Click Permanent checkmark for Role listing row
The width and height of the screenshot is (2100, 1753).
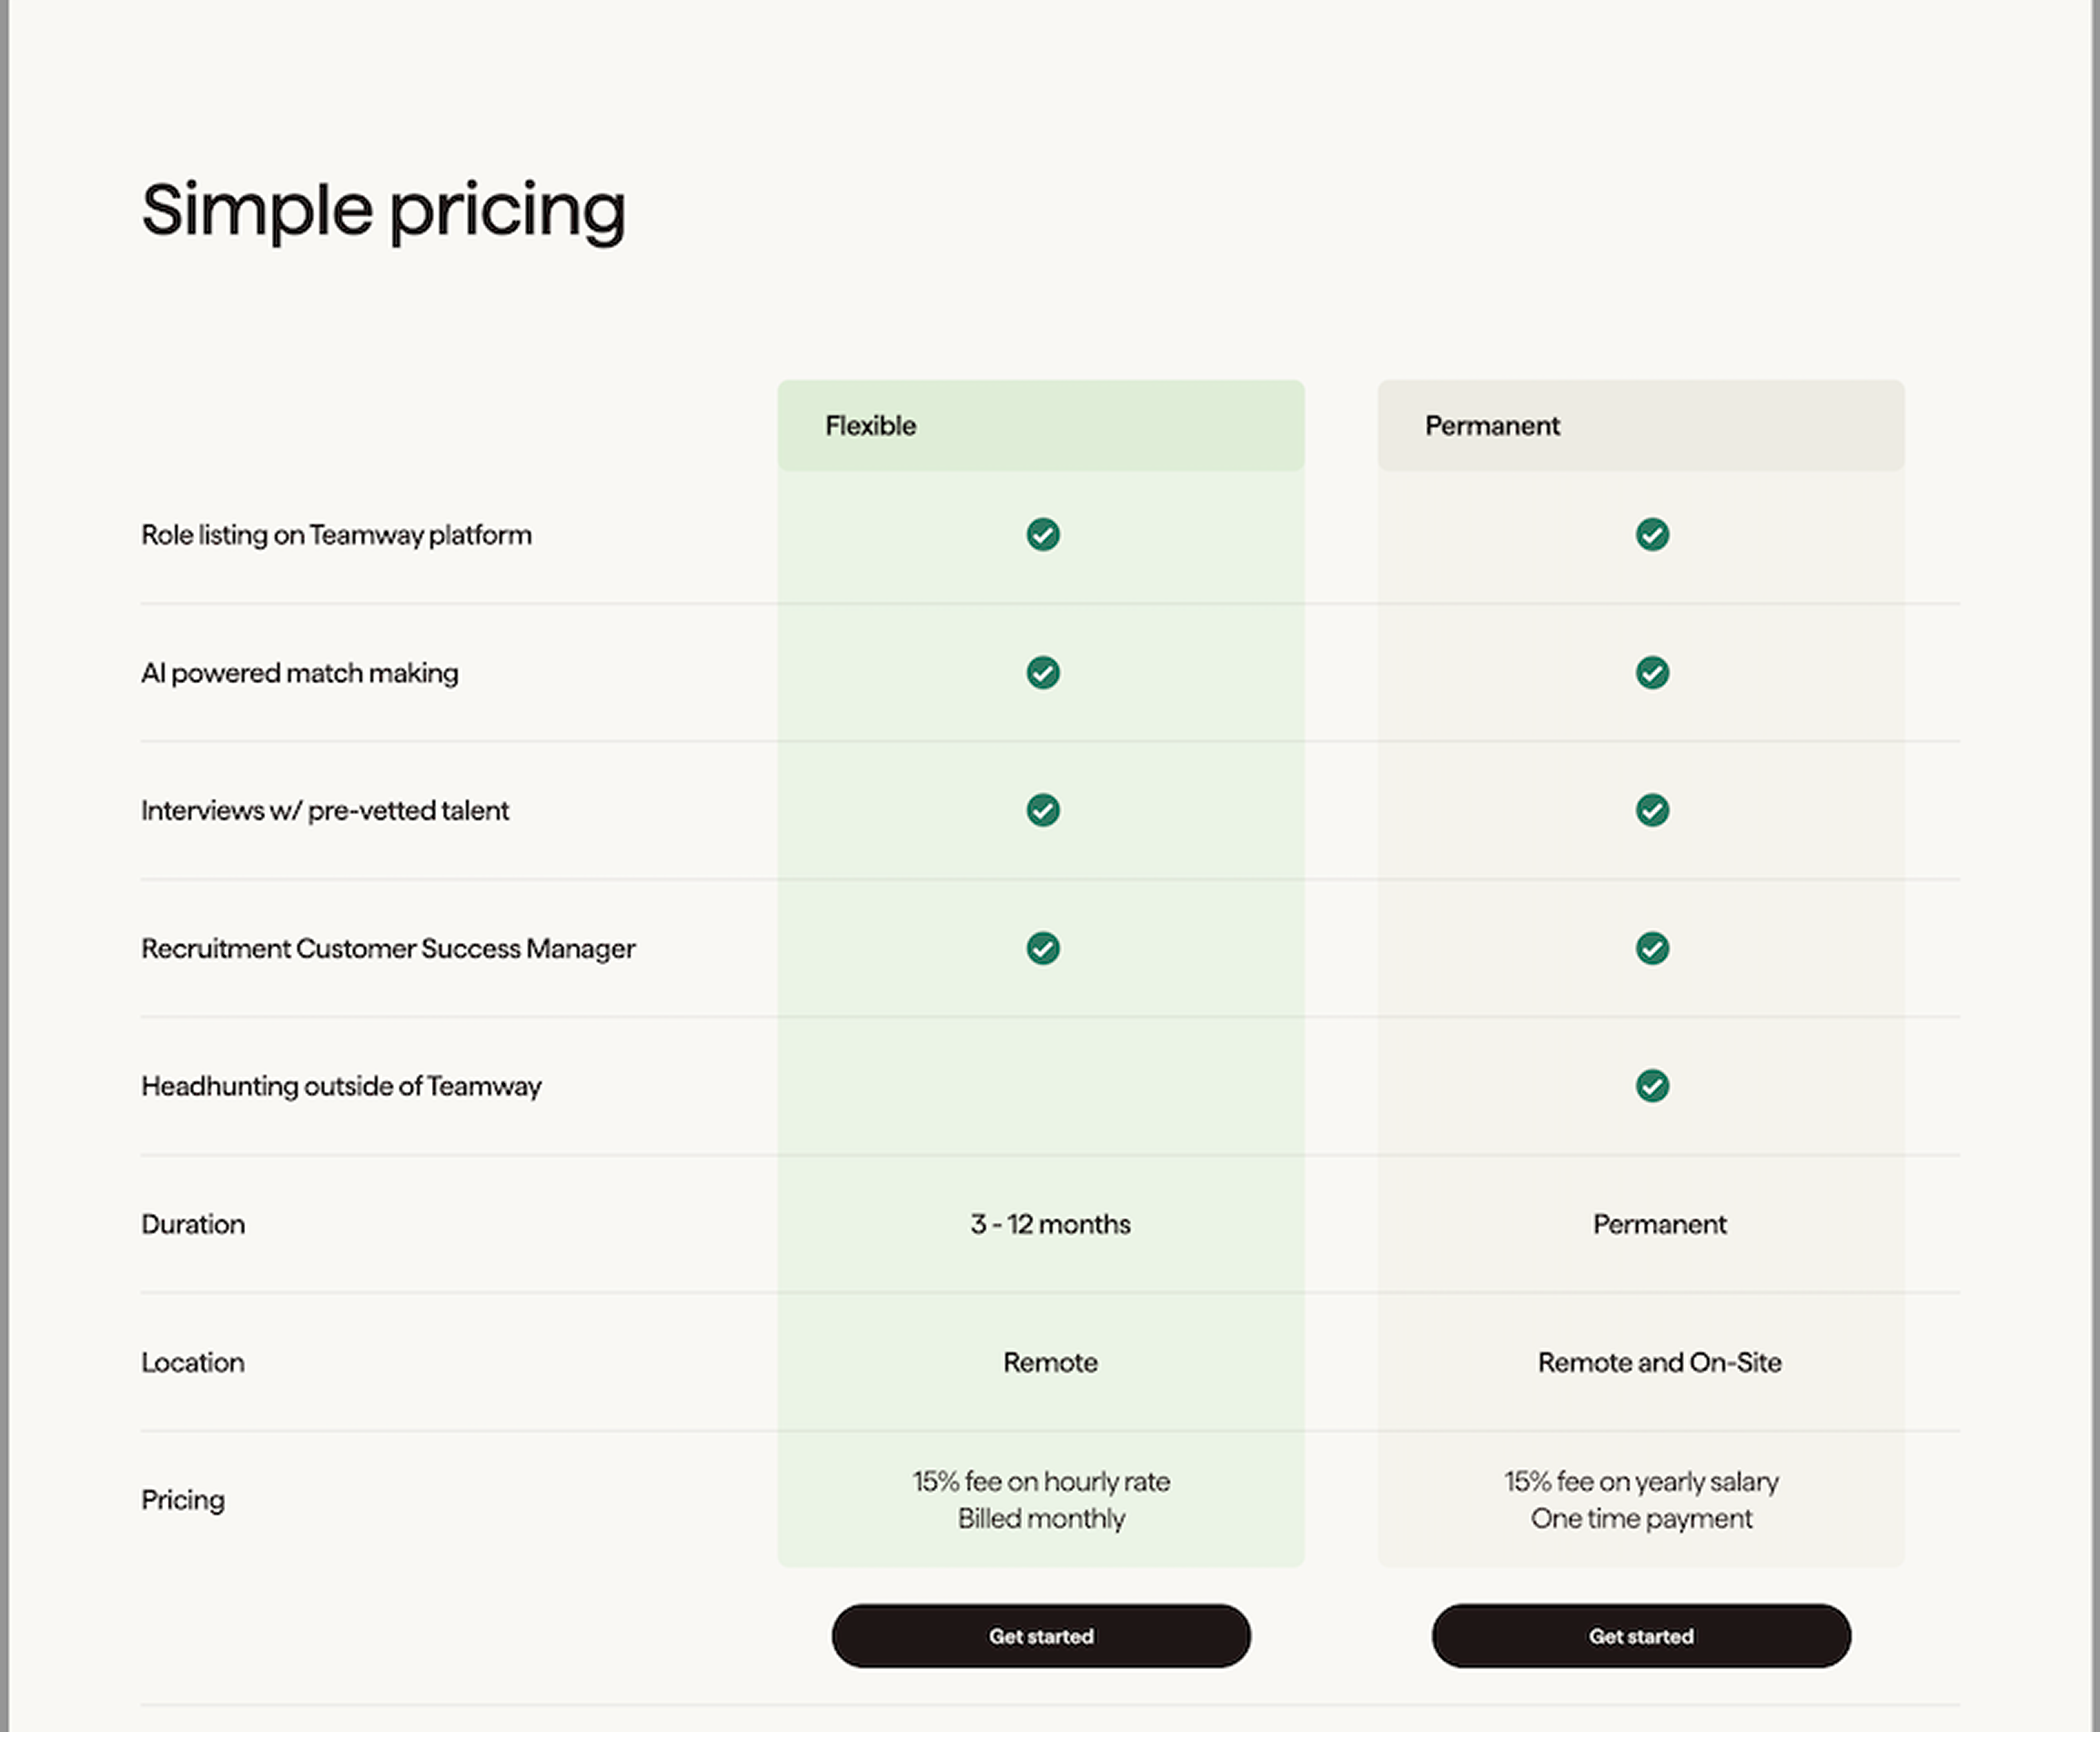(1652, 535)
